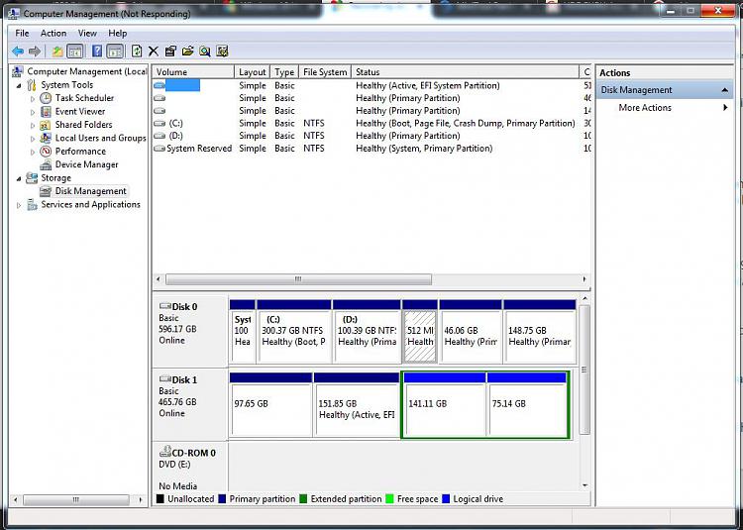Click the Delete X toolbar icon
Screen dimensions: 743x530
pos(154,52)
